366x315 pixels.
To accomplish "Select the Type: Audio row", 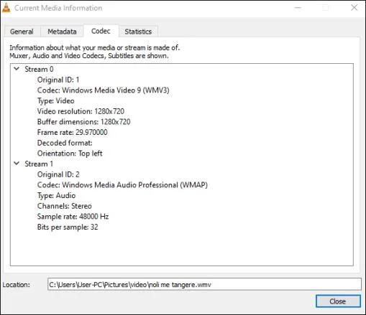I will (x=56, y=195).
